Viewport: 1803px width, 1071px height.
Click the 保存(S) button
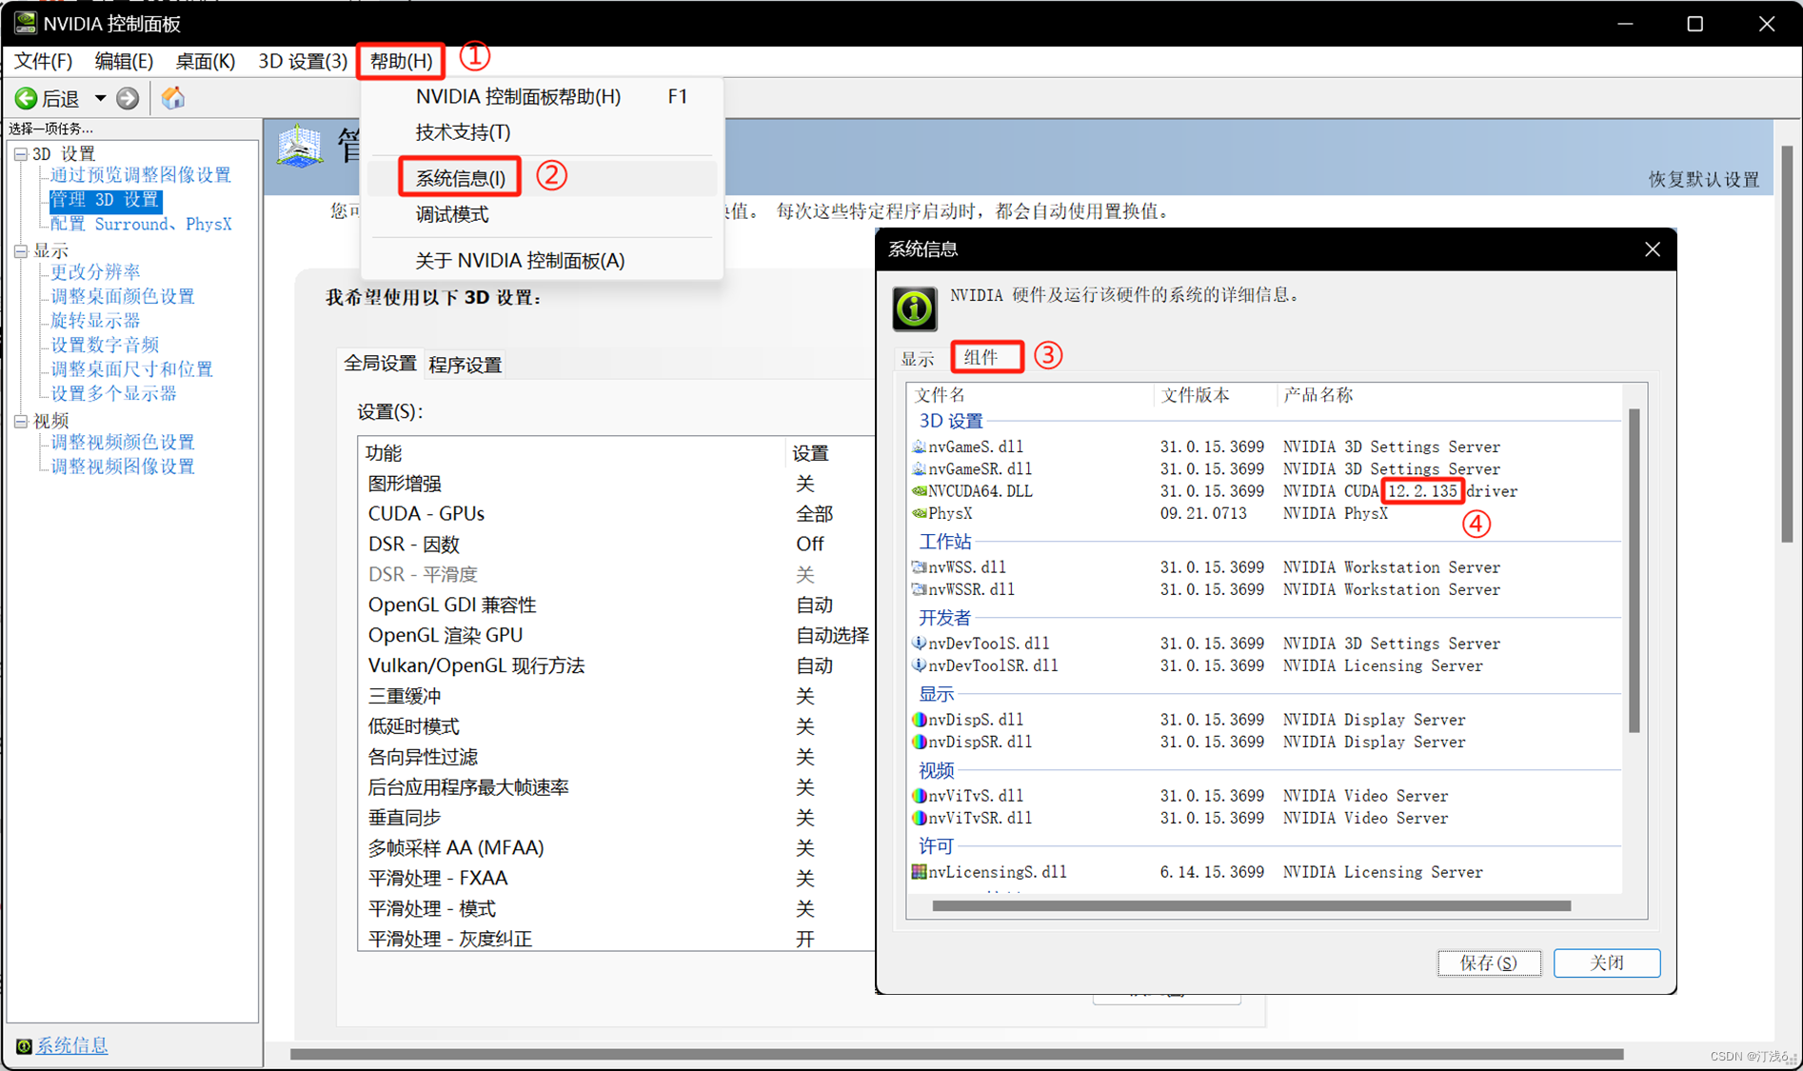click(1489, 962)
